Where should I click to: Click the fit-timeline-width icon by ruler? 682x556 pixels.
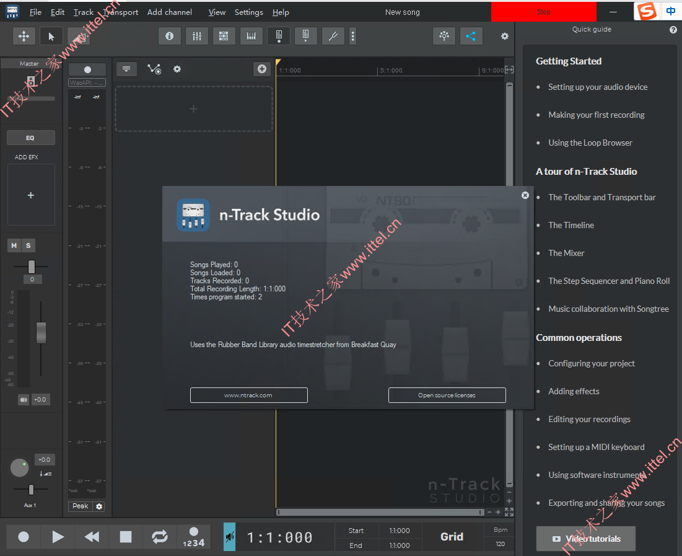509,69
